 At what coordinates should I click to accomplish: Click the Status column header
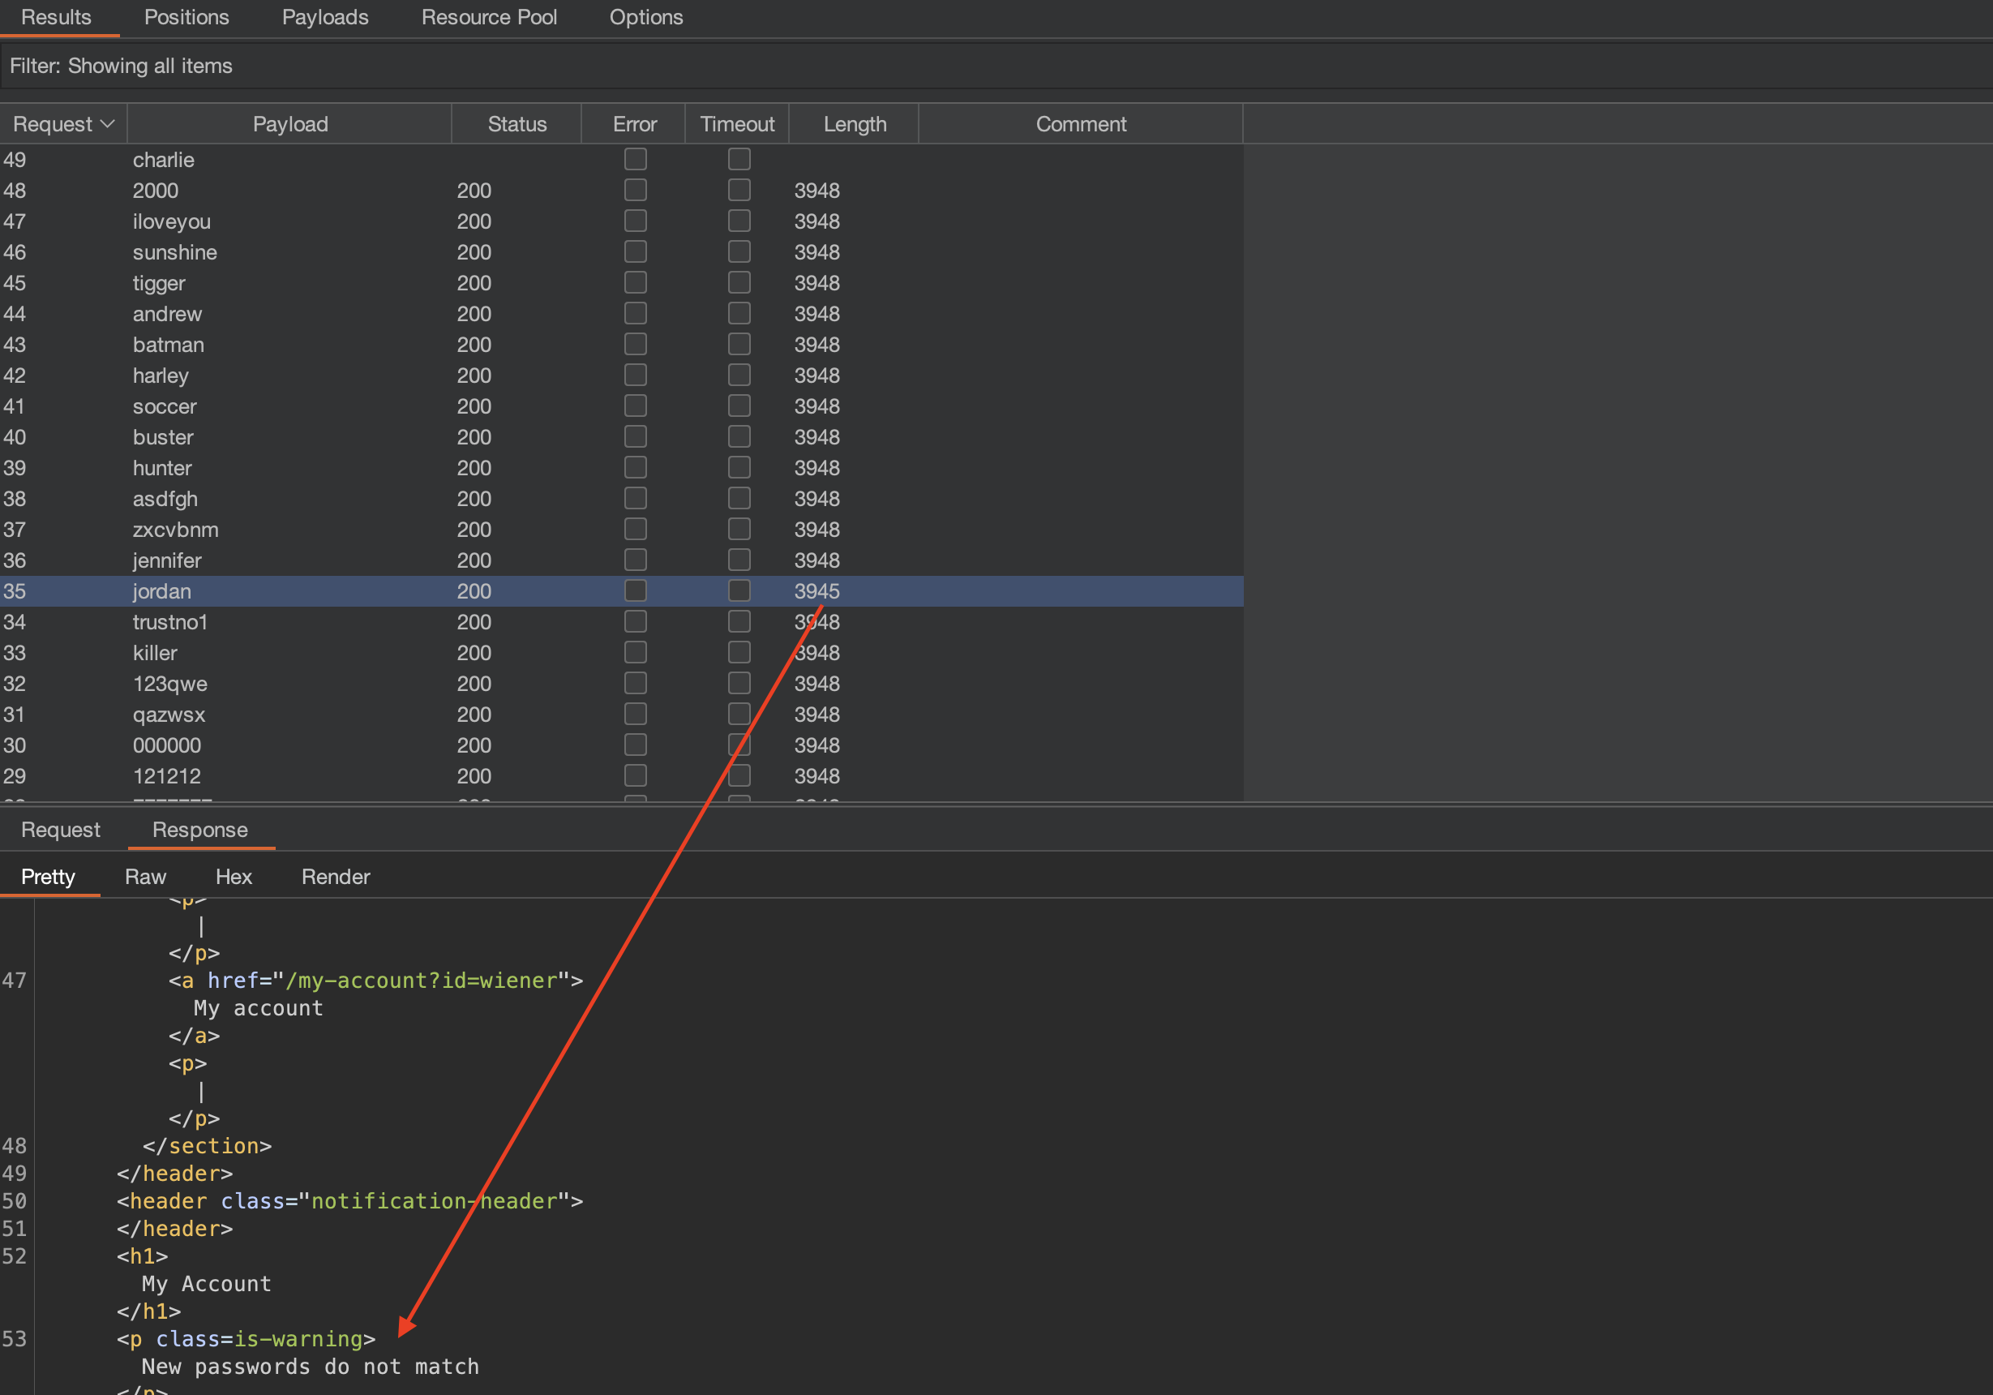tap(516, 124)
